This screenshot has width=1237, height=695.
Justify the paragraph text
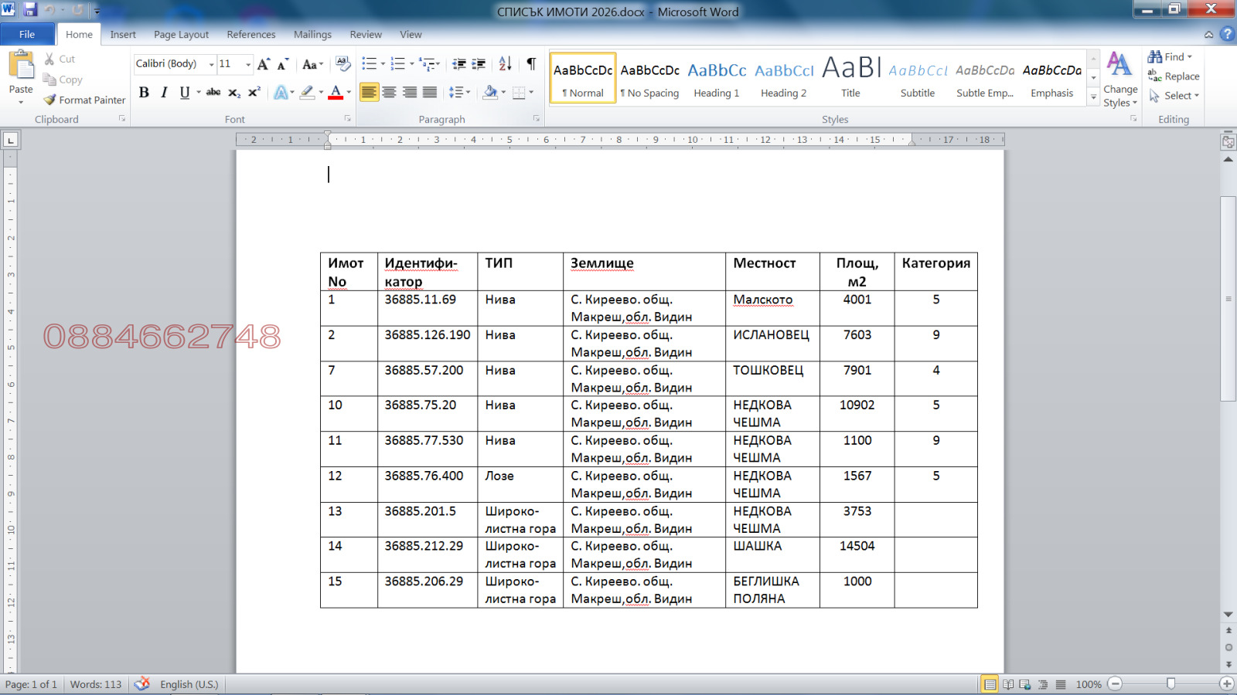(430, 93)
